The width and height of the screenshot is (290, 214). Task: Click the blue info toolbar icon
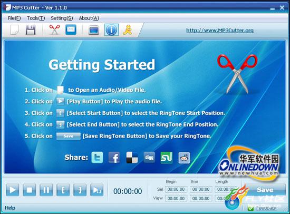click(x=111, y=30)
